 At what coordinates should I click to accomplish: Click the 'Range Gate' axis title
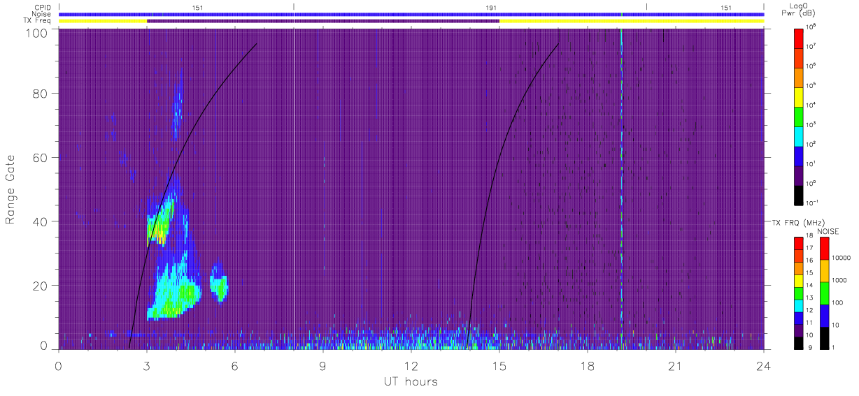tap(10, 189)
